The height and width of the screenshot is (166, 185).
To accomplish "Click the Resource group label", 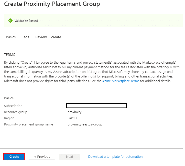I will (x=16, y=112).
